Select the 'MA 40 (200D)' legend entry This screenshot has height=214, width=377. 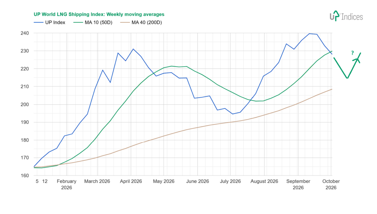pos(141,22)
